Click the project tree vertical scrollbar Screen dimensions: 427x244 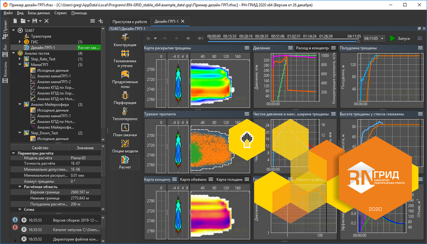tap(103, 78)
